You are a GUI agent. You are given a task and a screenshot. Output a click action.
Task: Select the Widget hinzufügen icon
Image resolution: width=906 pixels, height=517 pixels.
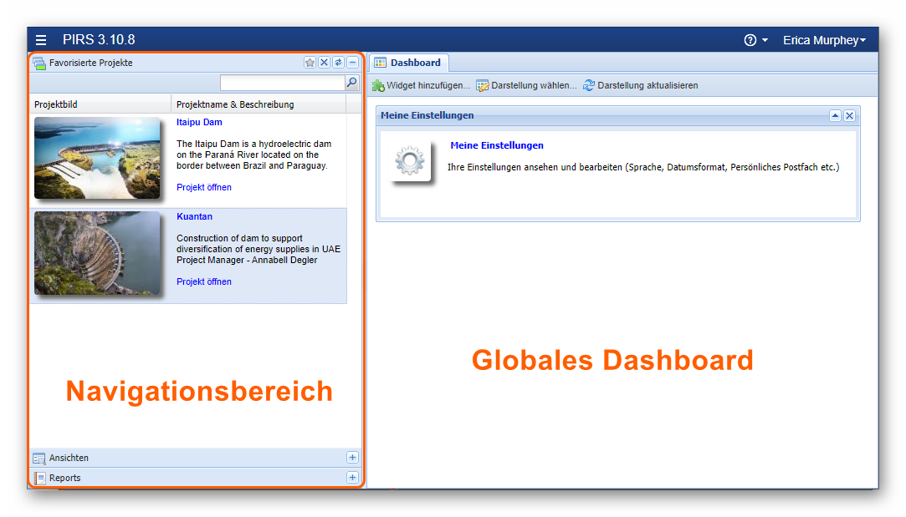point(378,84)
